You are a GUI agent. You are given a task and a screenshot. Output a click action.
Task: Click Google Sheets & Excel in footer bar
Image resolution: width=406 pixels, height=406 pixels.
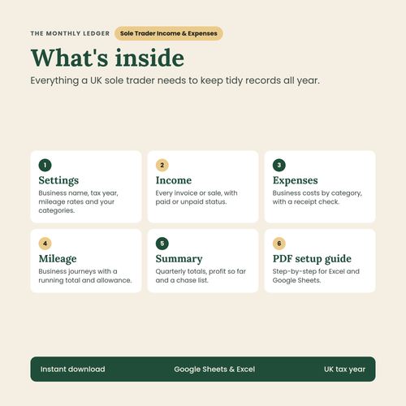click(x=214, y=369)
